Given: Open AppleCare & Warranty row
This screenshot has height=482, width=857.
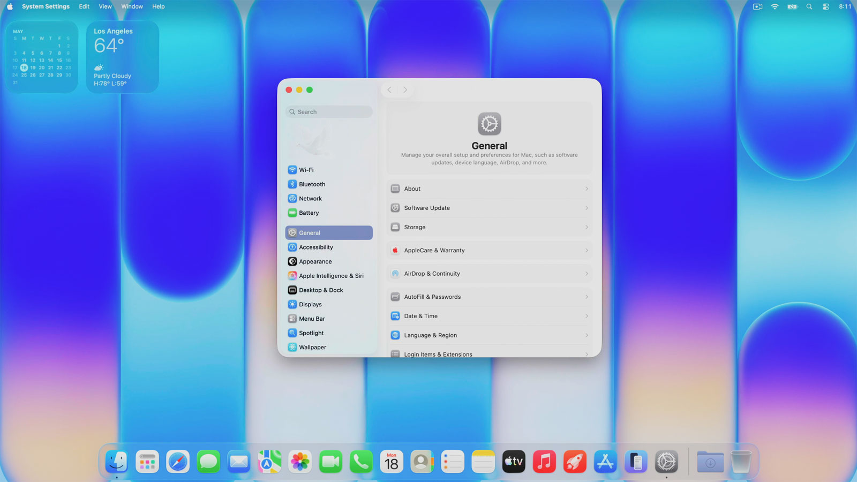Looking at the screenshot, I should click(x=490, y=251).
